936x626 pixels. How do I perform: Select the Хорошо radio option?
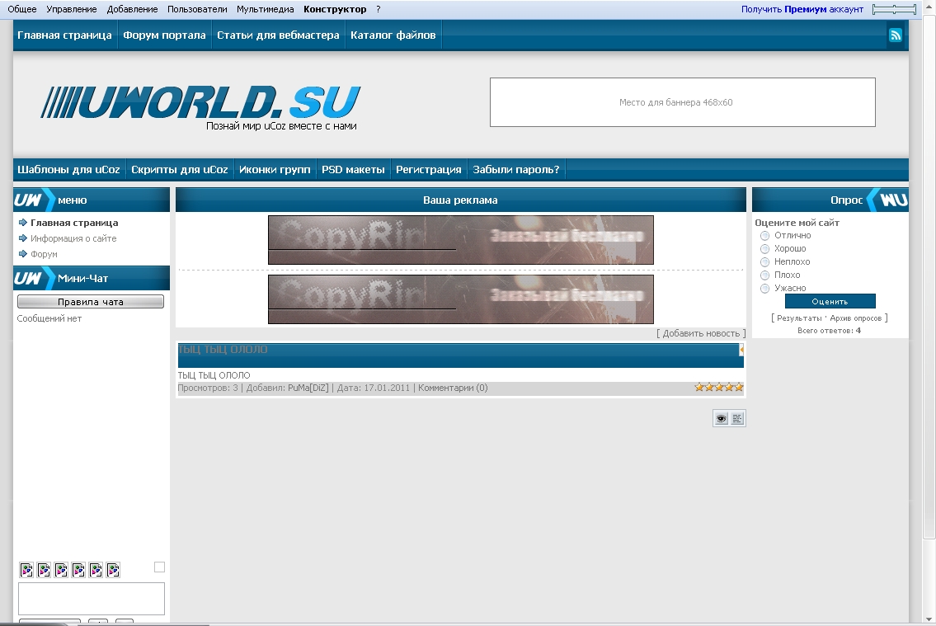(764, 249)
